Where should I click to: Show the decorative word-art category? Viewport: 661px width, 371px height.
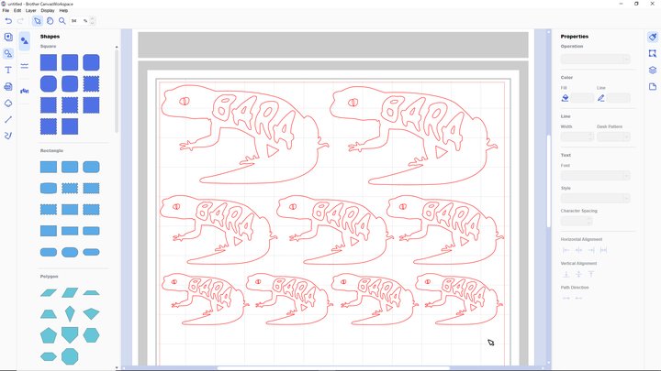tap(25, 91)
